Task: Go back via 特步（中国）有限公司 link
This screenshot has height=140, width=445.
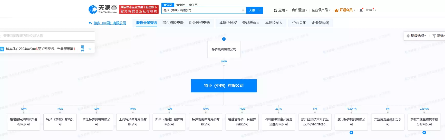Action: (x=110, y=23)
